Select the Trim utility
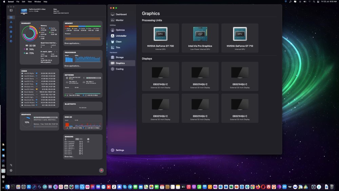 click(121, 47)
